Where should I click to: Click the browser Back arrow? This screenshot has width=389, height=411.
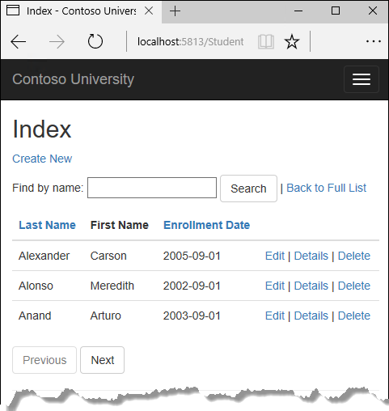[x=19, y=42]
